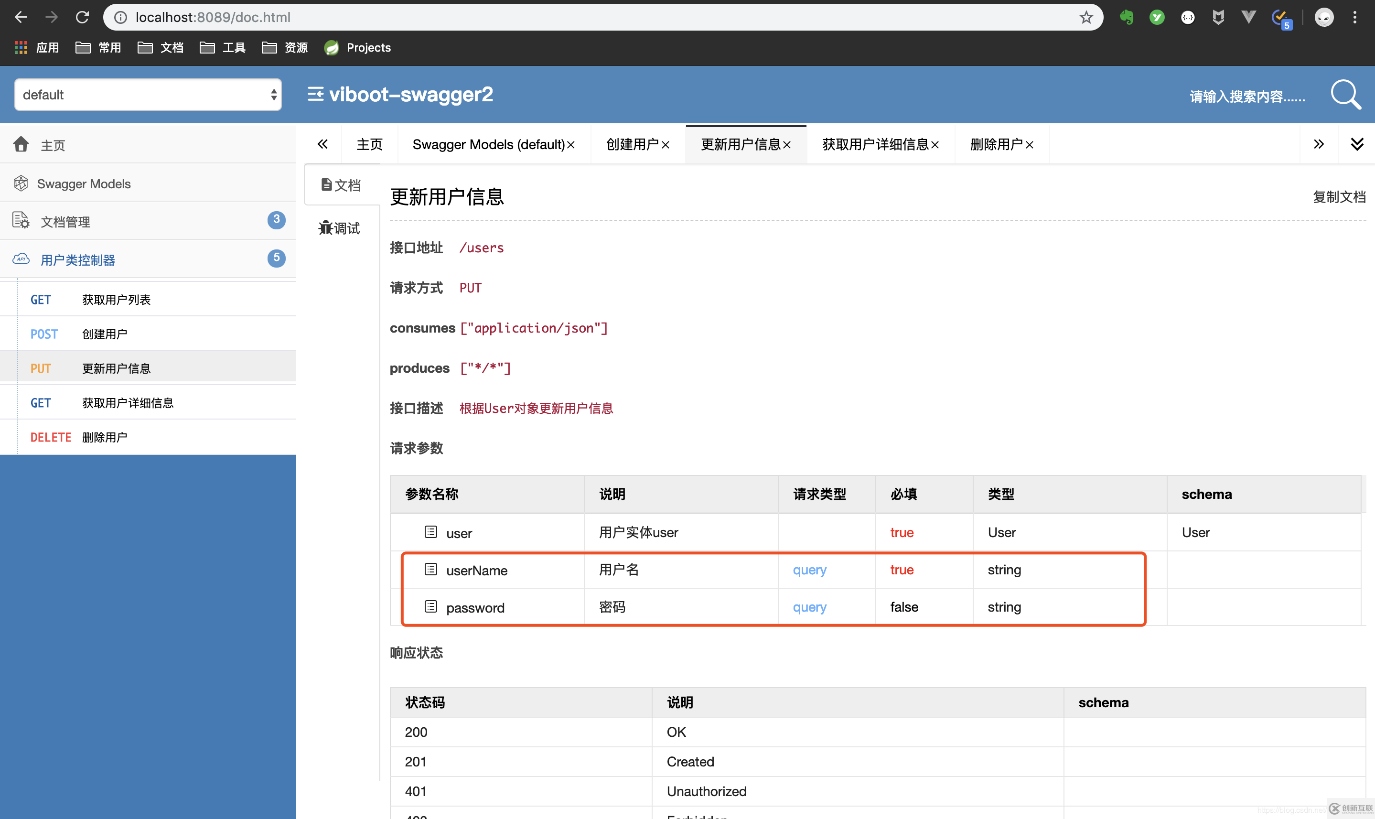This screenshot has height=819, width=1375.
Task: Expand the password parameter row icon
Action: pyautogui.click(x=430, y=607)
